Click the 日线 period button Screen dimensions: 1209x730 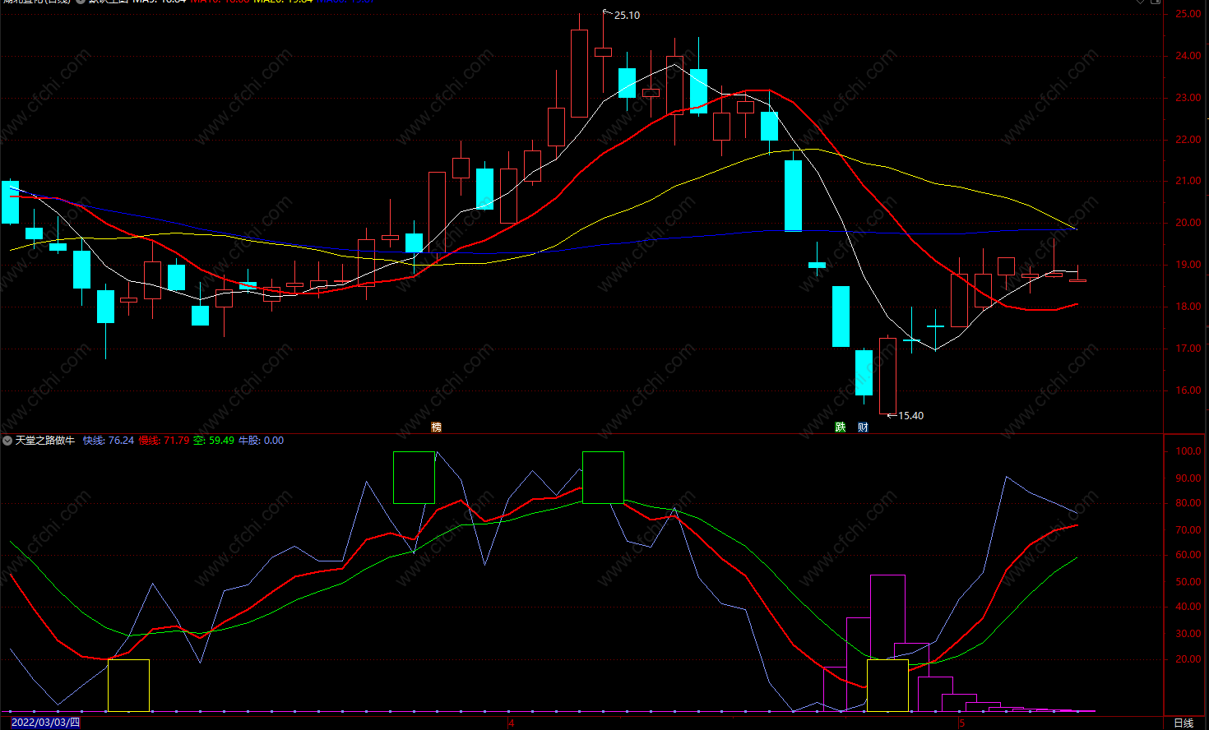click(x=1184, y=723)
